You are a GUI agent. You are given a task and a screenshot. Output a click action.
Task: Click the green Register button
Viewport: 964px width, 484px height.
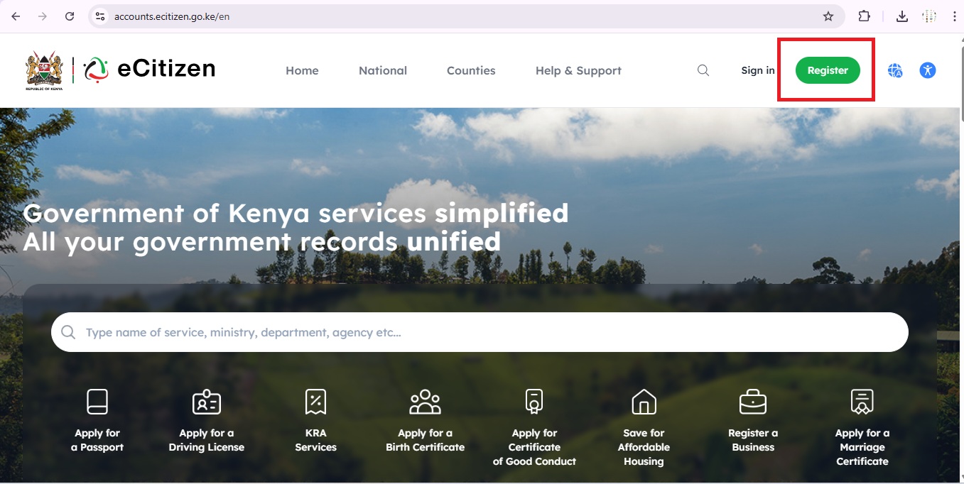click(x=828, y=70)
